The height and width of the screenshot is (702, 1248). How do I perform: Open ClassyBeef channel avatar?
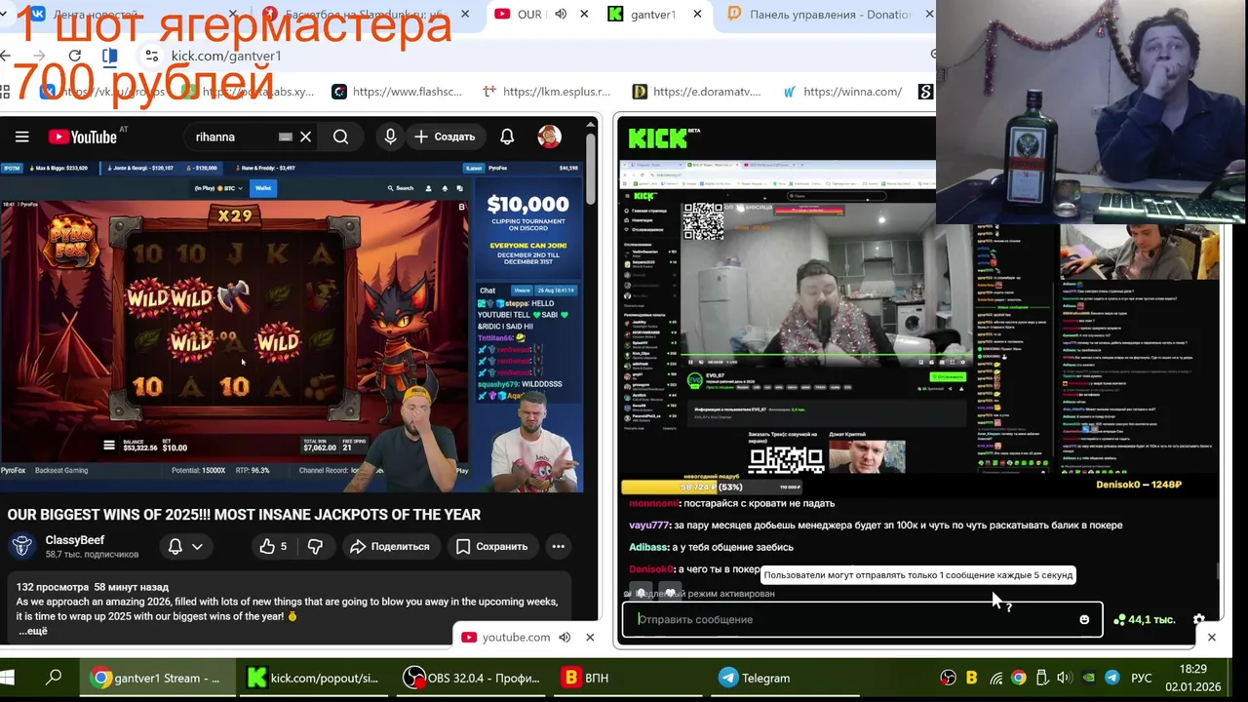click(x=23, y=546)
